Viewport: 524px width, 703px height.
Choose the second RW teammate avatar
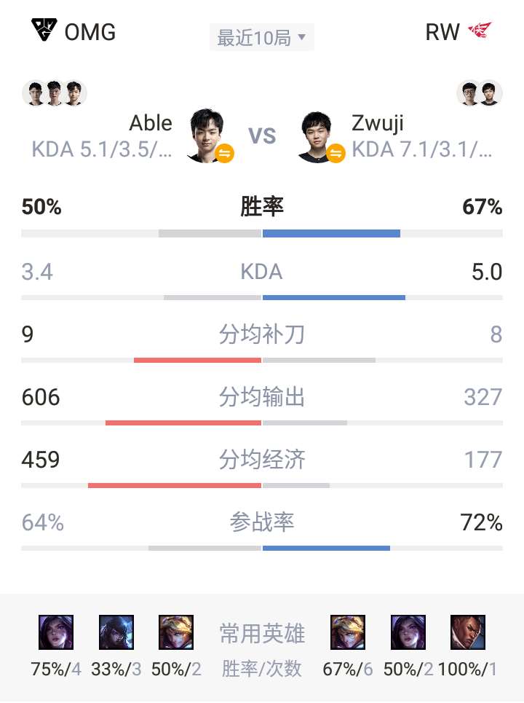490,93
